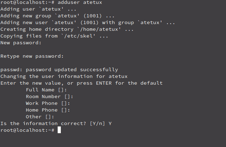This screenshot has height=147, width=226.
Task: Click the 'New password:' prompt line
Action: tap(21, 43)
